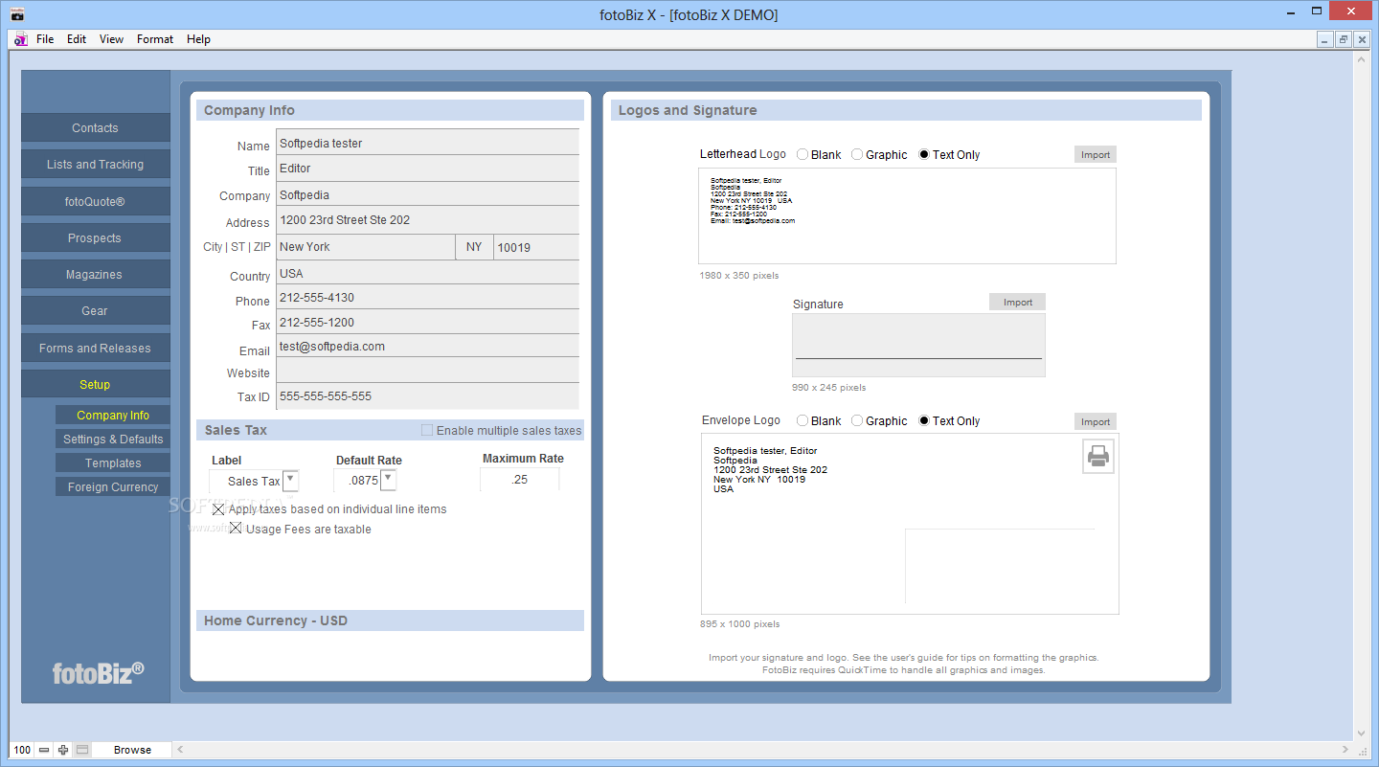Open the Edit menu
This screenshot has width=1379, height=767.
(x=77, y=39)
